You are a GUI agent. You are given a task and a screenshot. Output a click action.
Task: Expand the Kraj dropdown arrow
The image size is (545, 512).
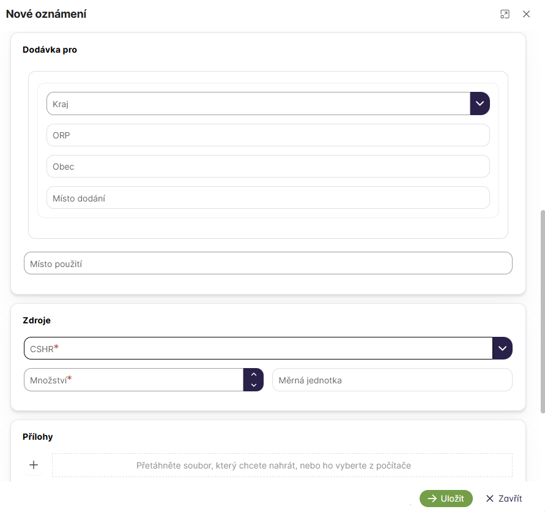pos(480,104)
